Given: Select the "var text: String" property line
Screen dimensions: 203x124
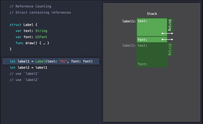Looking at the screenshot, I should click(x=31, y=31).
